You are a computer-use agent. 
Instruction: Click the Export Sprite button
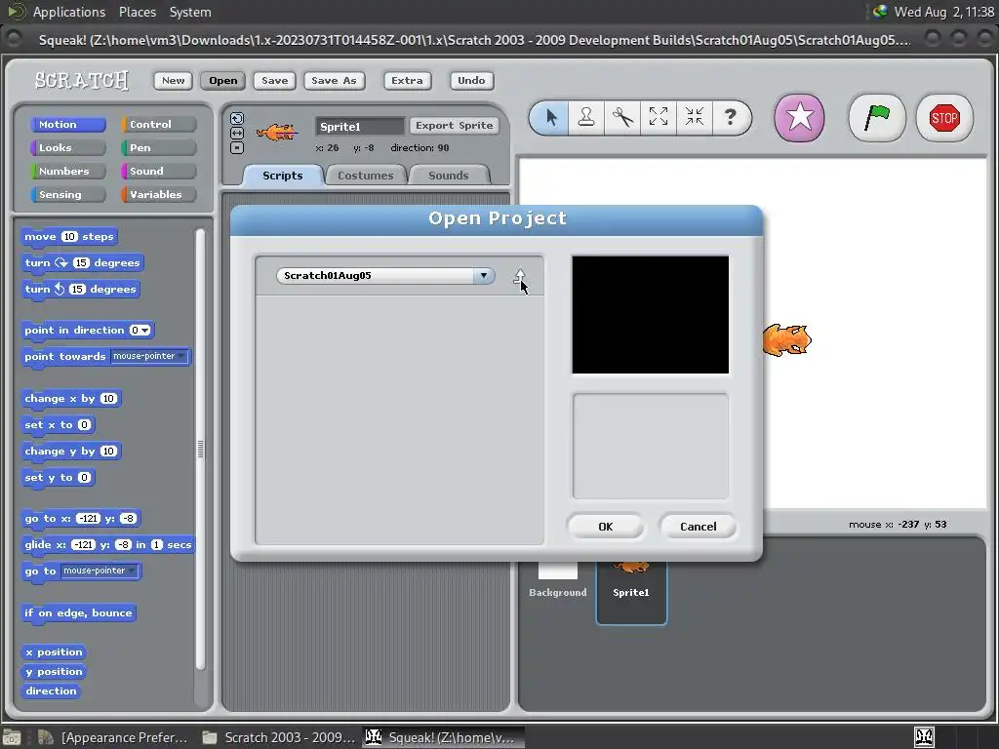tap(455, 126)
